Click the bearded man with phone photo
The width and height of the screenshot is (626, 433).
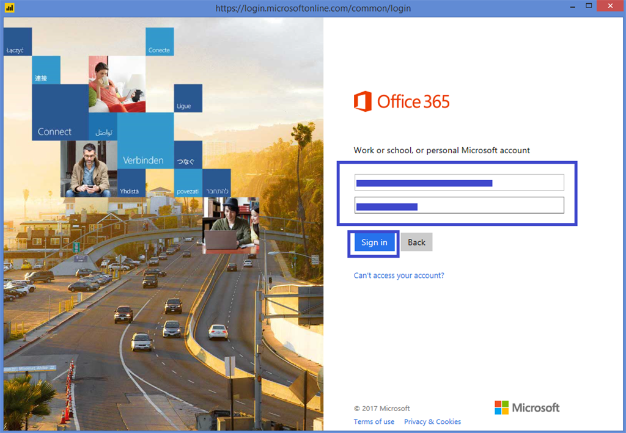[89, 169]
